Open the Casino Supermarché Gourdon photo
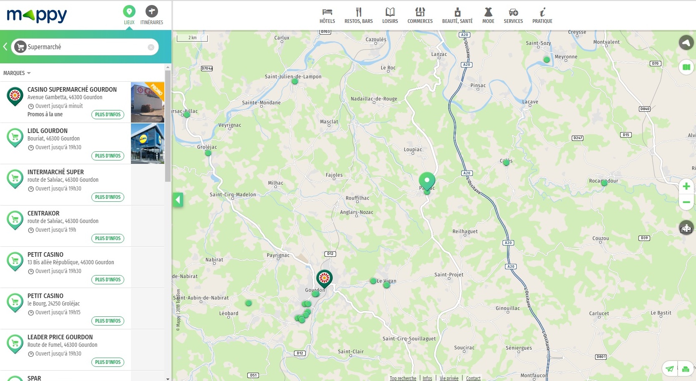This screenshot has height=381, width=696. click(x=148, y=102)
